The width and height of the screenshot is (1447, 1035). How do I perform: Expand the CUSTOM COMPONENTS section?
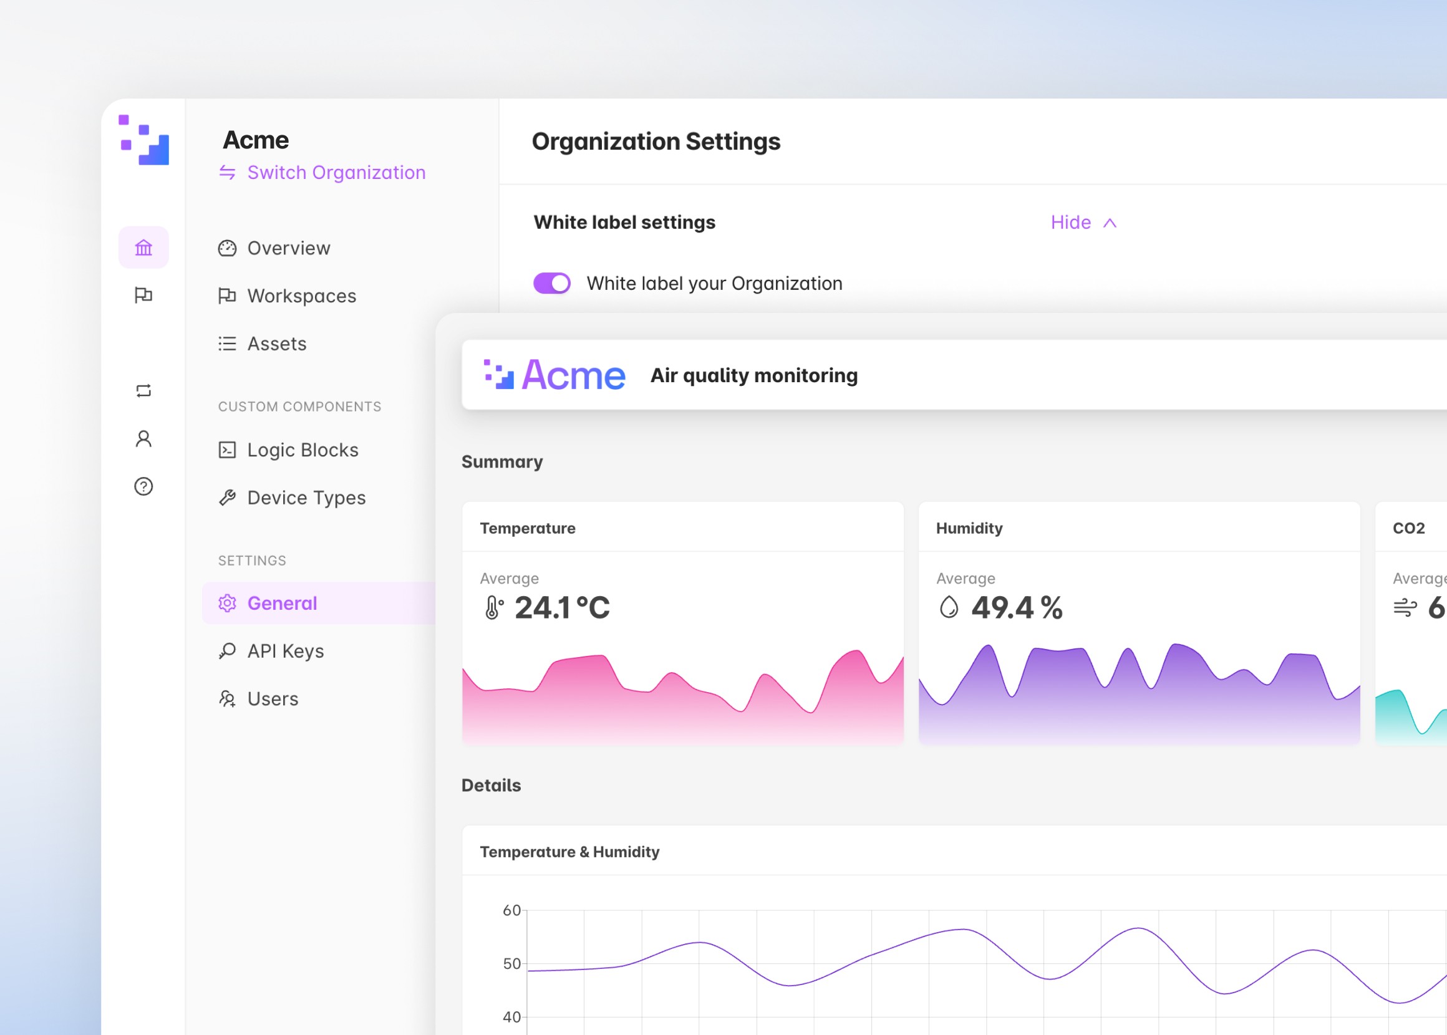(299, 406)
